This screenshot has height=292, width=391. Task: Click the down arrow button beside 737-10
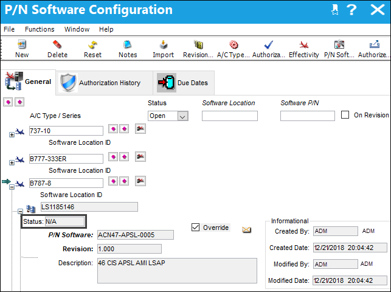(x=113, y=129)
